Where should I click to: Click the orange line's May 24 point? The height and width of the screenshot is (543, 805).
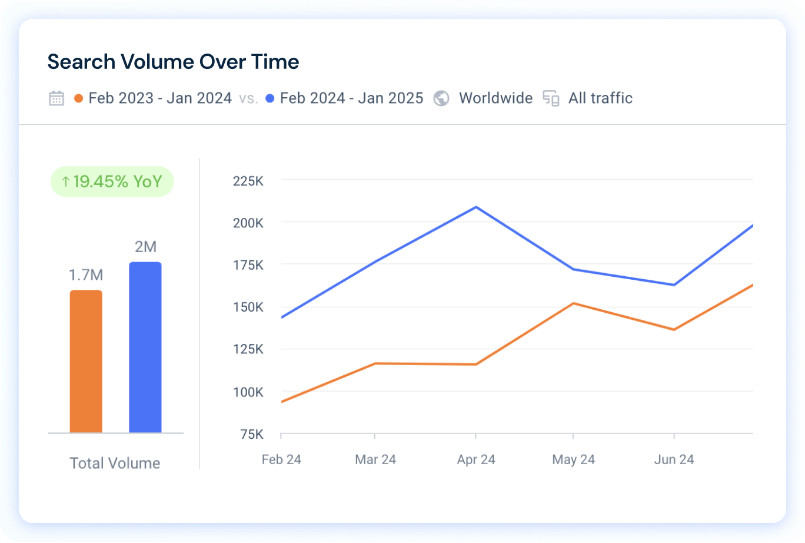[x=573, y=303]
